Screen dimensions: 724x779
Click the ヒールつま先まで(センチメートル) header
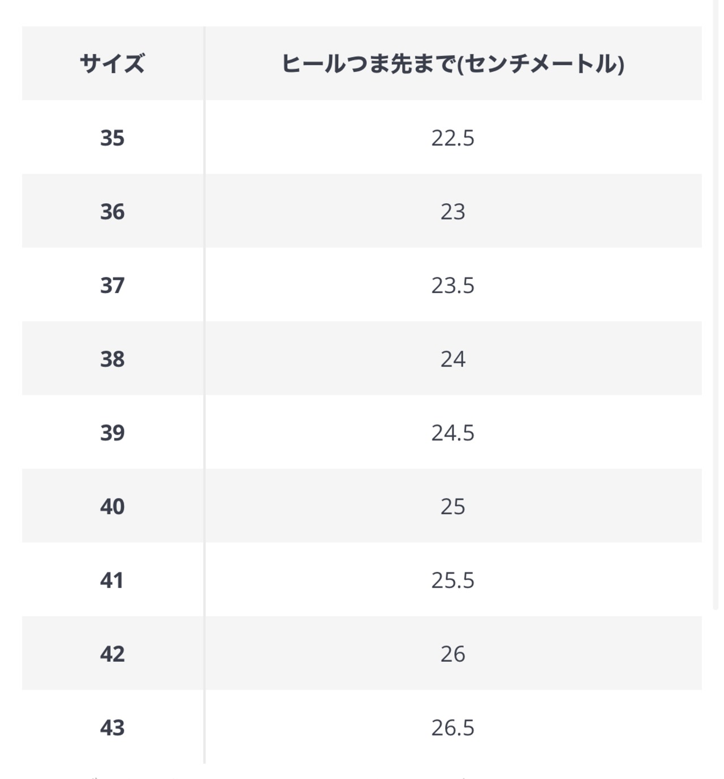453,63
